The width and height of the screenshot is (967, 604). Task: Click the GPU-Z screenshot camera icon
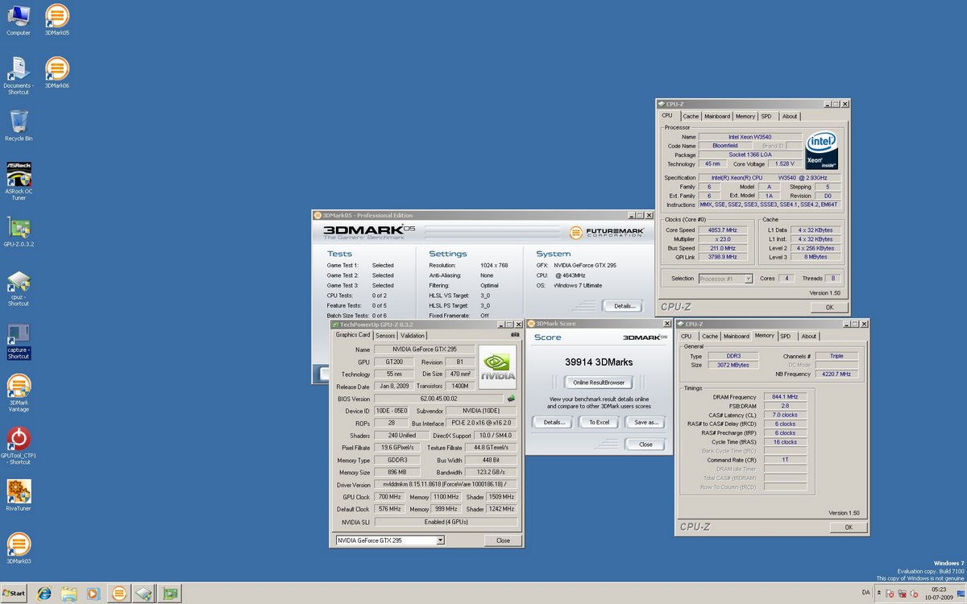(515, 334)
